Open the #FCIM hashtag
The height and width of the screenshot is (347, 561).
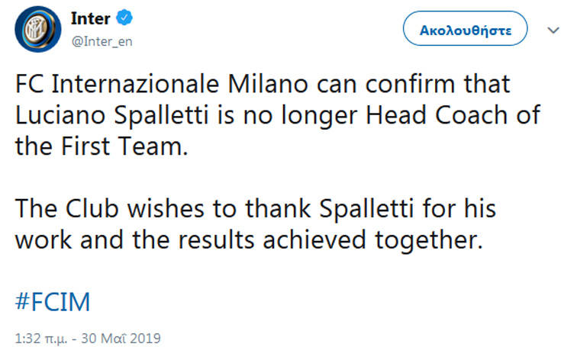pyautogui.click(x=53, y=301)
